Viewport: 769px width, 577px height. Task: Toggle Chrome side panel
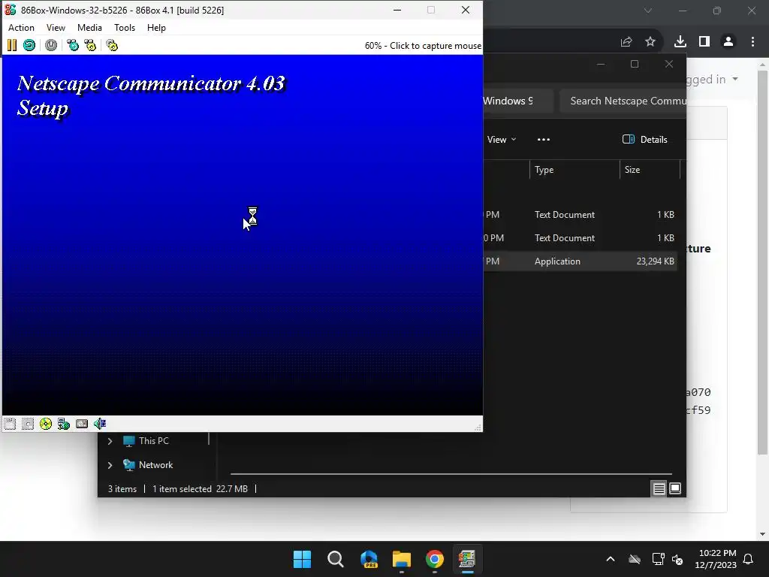704,42
